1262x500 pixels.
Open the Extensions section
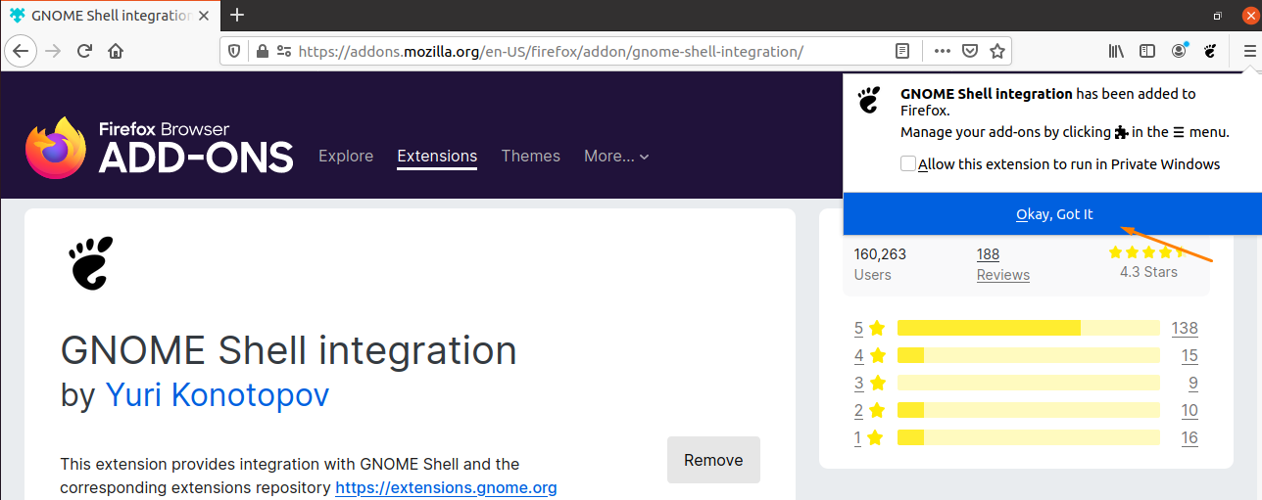point(437,156)
